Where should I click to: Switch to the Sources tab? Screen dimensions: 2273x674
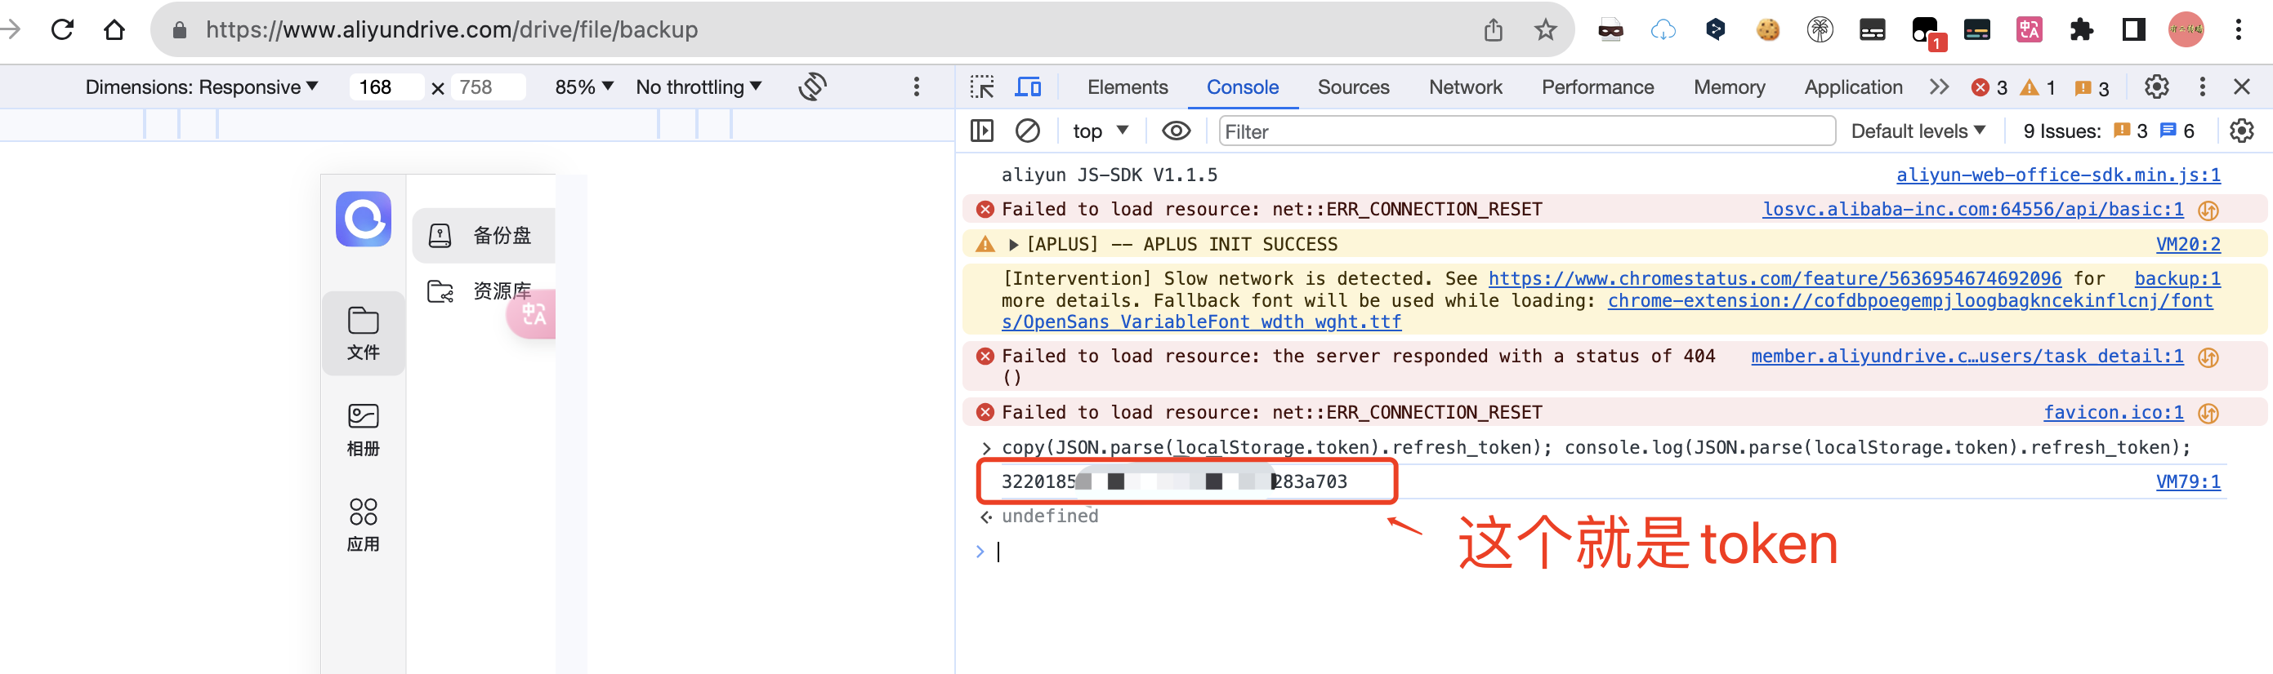[x=1353, y=87]
